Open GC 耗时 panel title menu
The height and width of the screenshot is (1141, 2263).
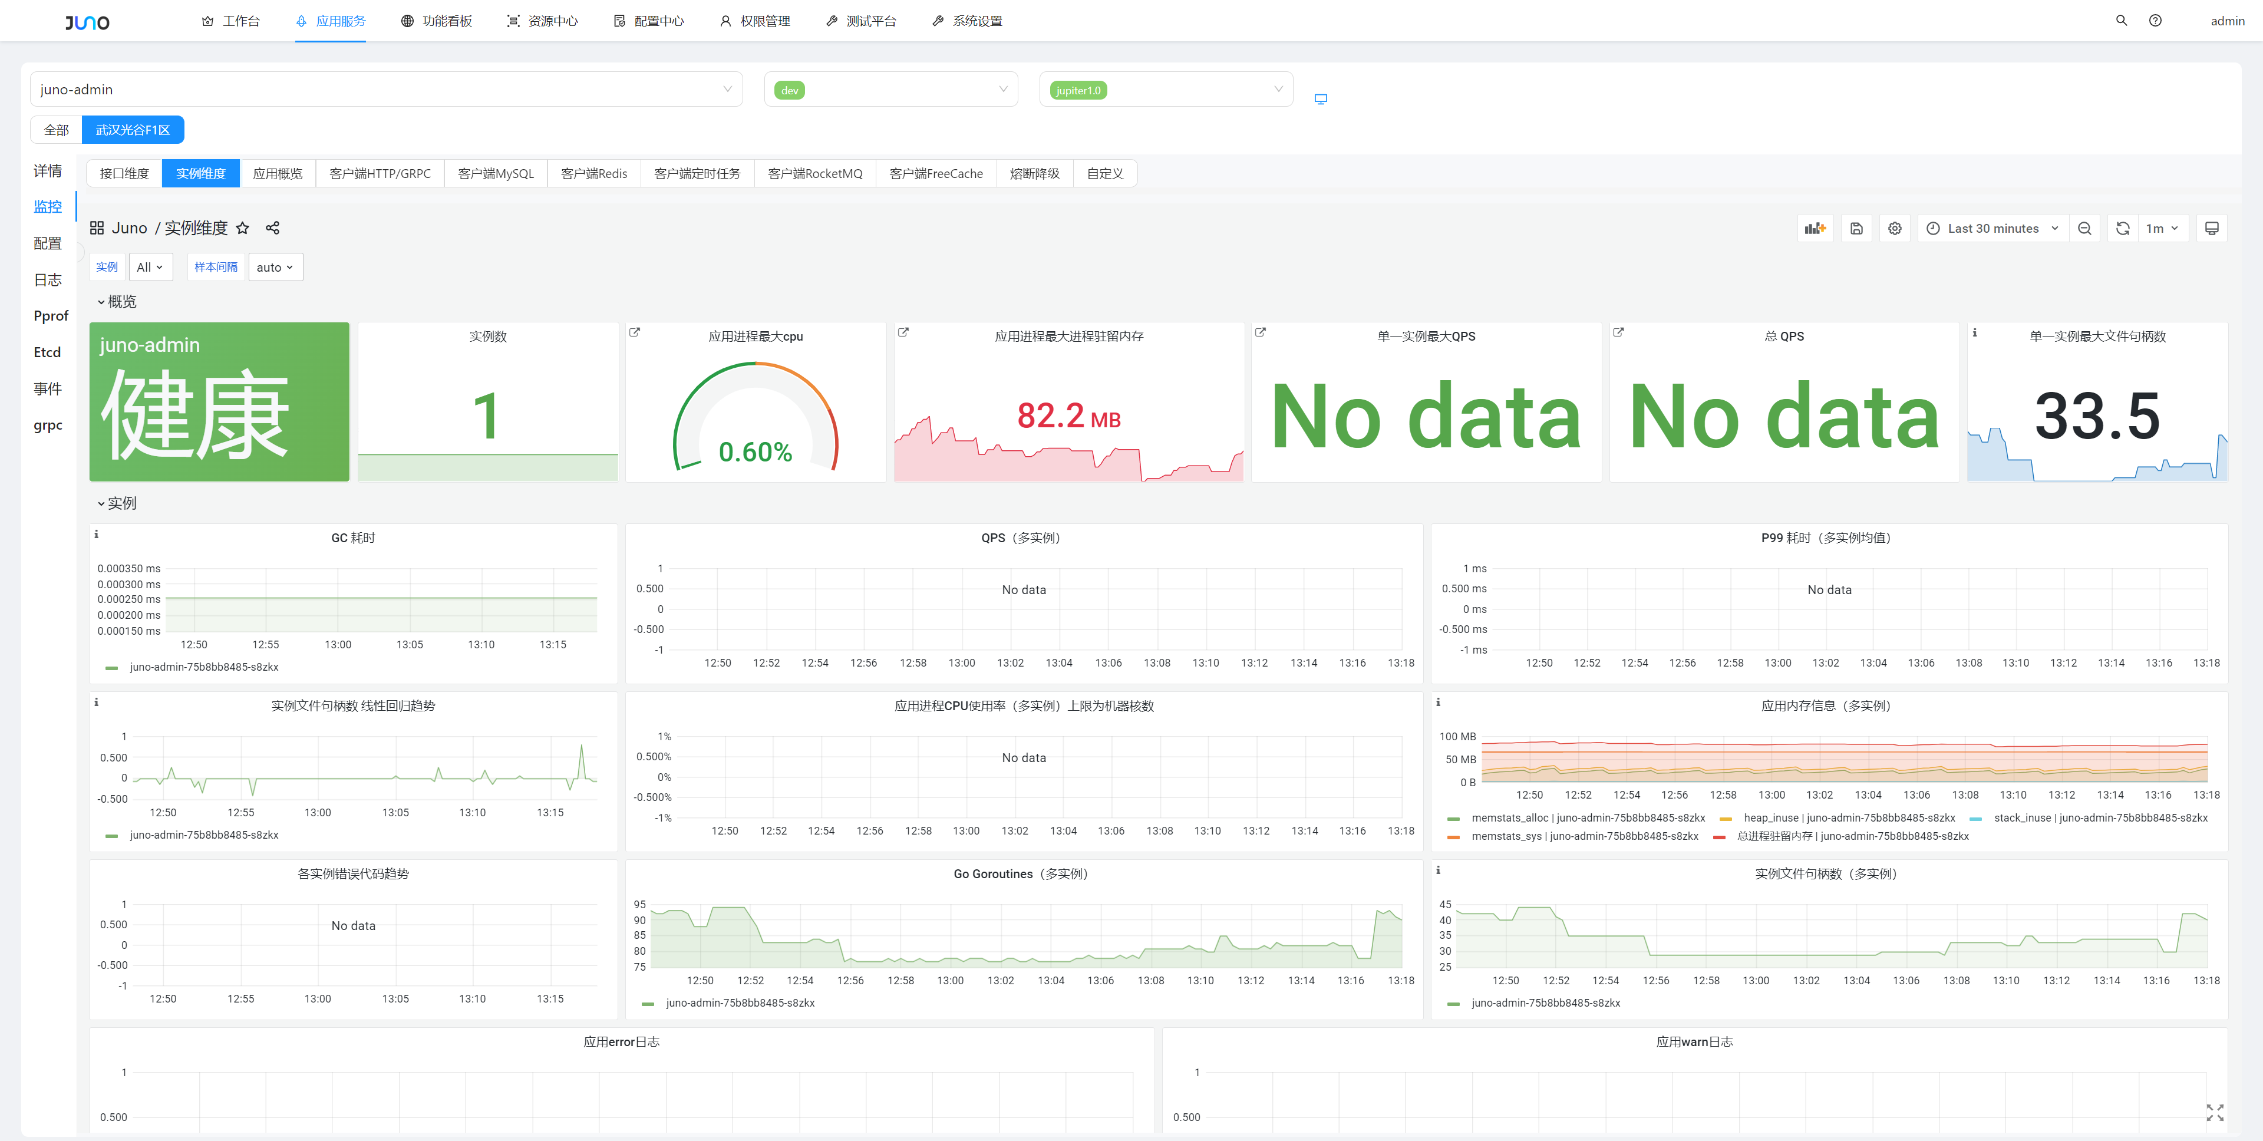[x=353, y=537]
